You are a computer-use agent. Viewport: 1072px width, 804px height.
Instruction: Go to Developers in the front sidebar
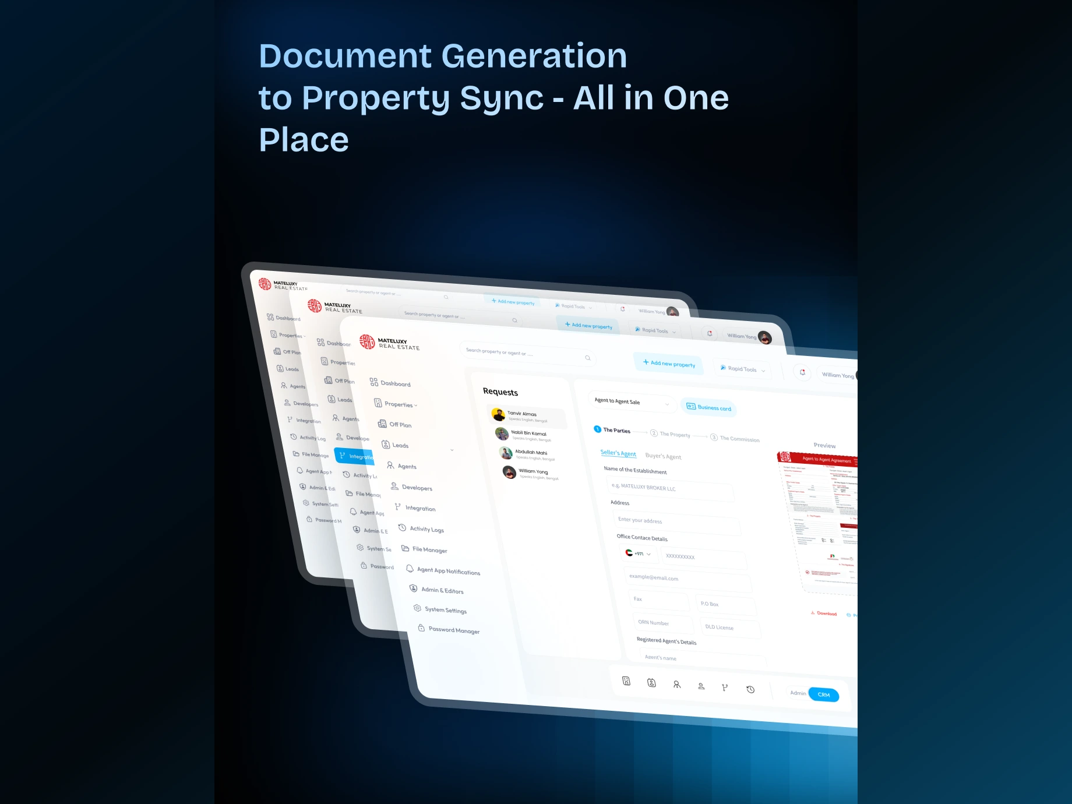(x=411, y=487)
